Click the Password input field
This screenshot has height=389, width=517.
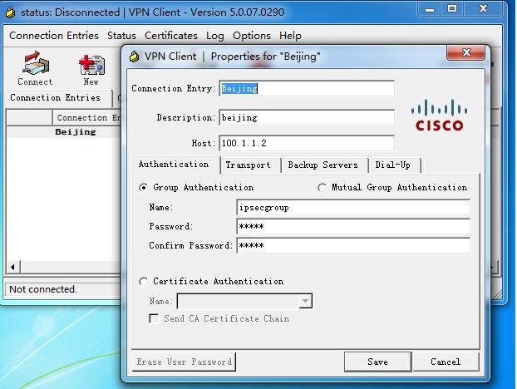353,227
